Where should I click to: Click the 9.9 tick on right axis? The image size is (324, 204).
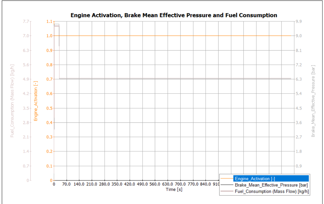(x=299, y=21)
